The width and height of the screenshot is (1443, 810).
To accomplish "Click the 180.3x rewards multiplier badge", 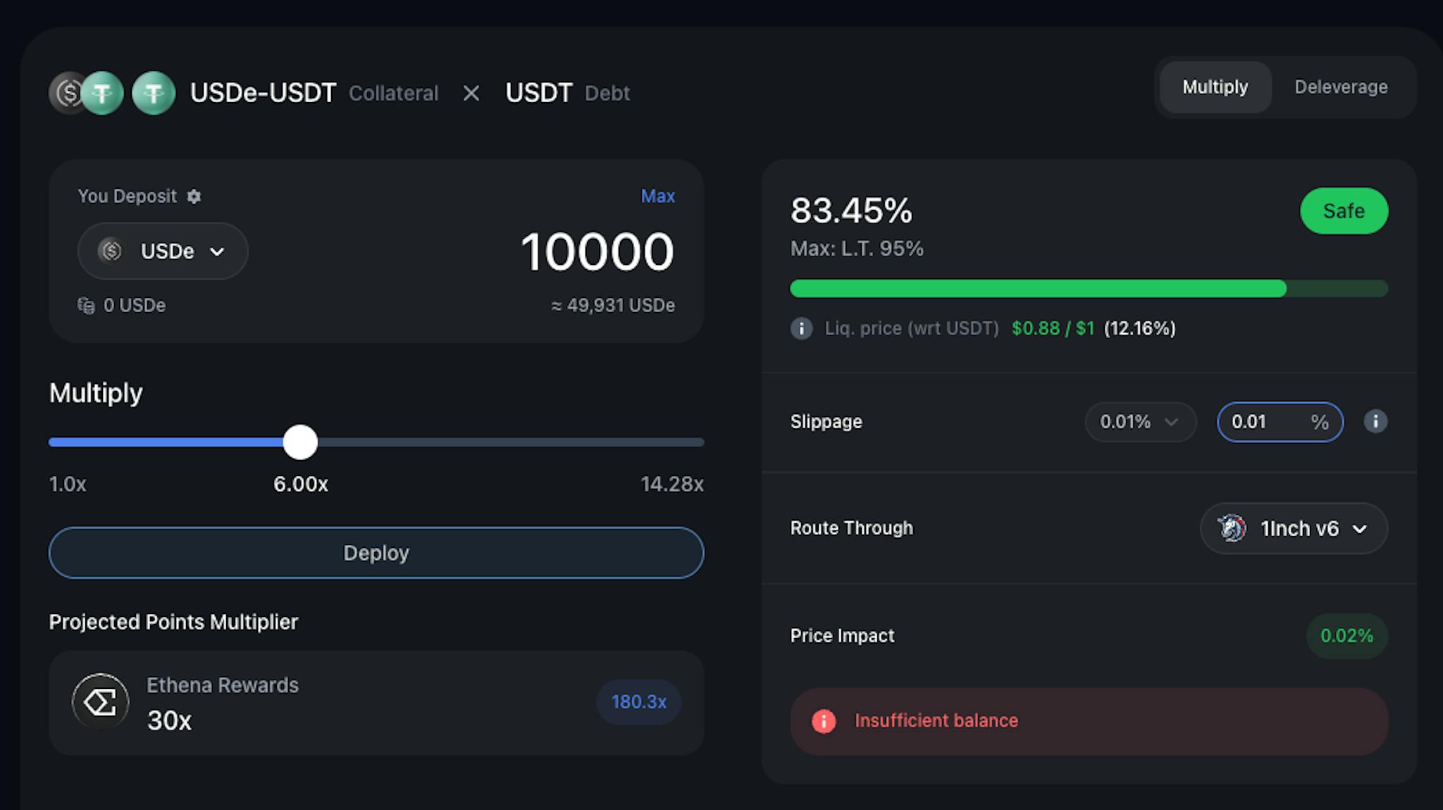I will pyautogui.click(x=638, y=702).
